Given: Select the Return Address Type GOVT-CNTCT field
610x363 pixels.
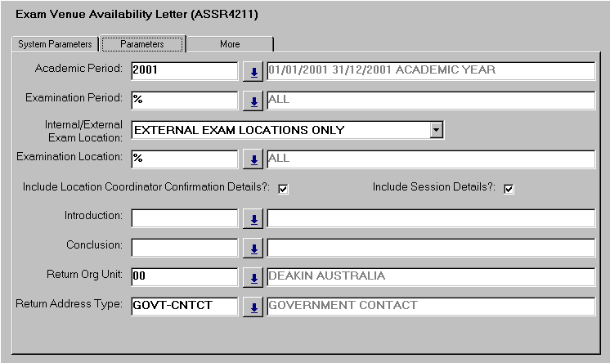Looking at the screenshot, I should (183, 307).
